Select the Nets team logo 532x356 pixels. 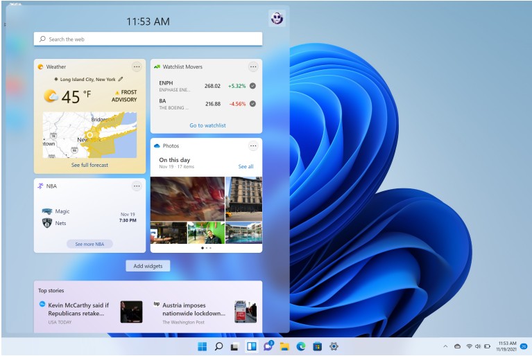pos(47,223)
